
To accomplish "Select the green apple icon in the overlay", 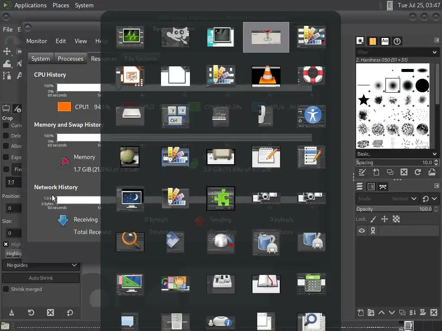I will pos(129,157).
